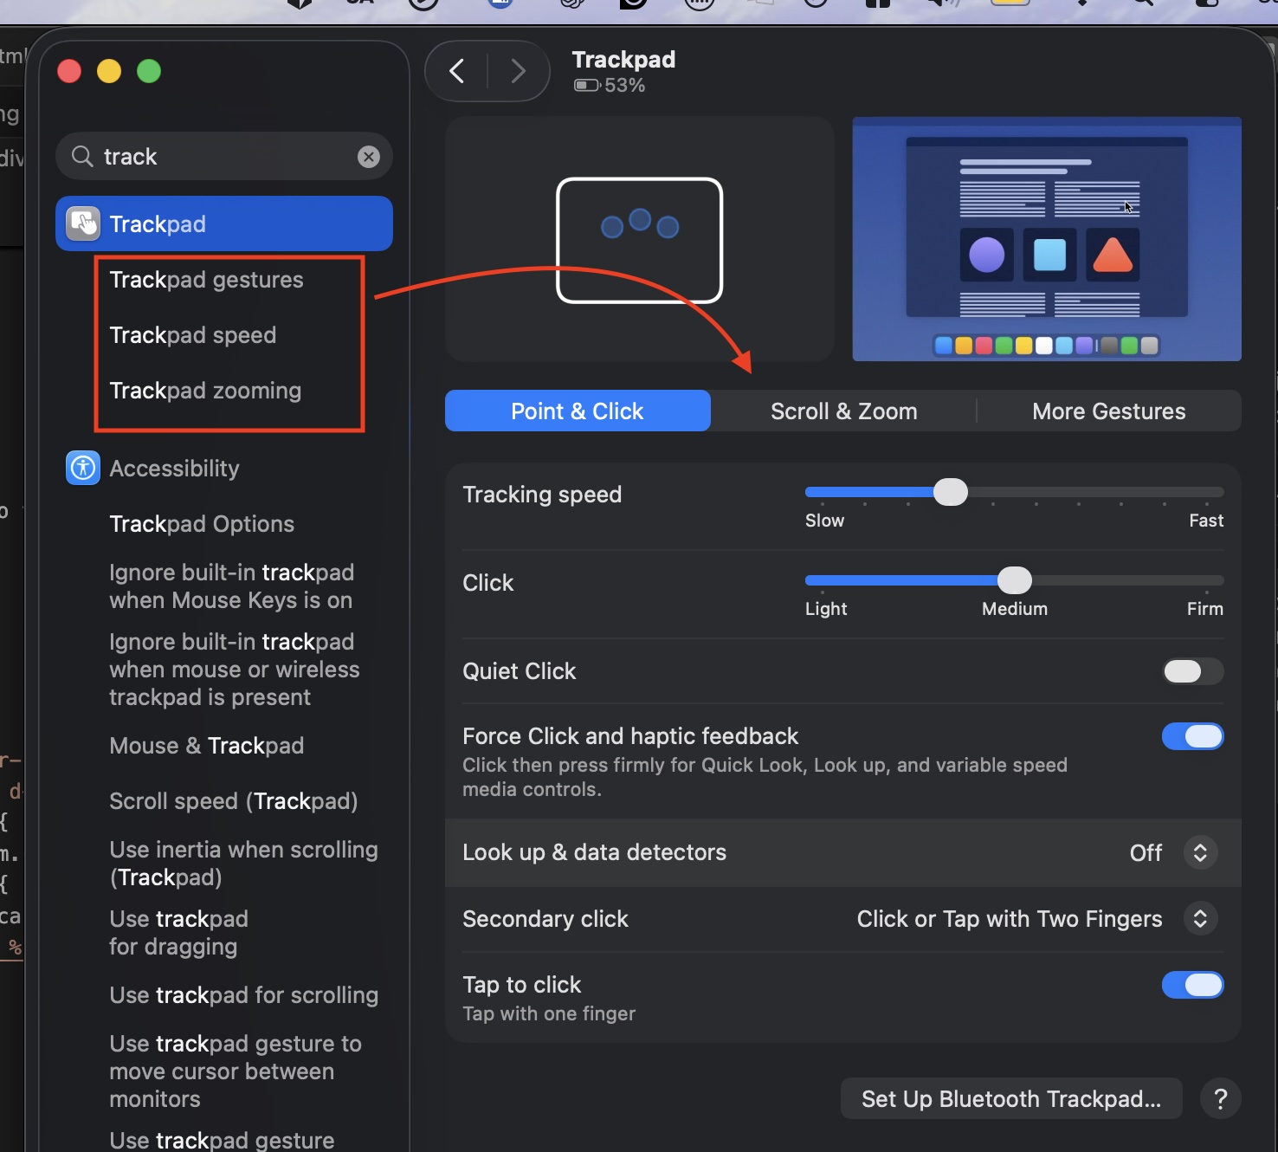Click the back navigation chevron
Viewport: 1278px width, 1152px height.
click(457, 70)
